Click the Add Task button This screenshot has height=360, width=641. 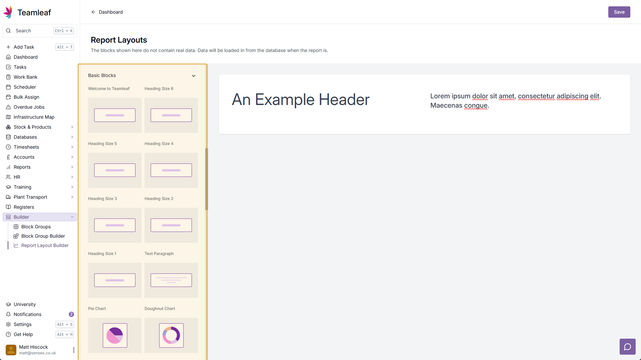pos(24,47)
